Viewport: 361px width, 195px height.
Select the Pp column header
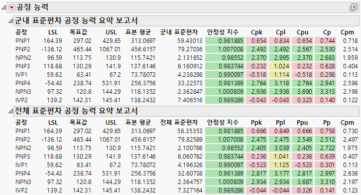[327, 123]
